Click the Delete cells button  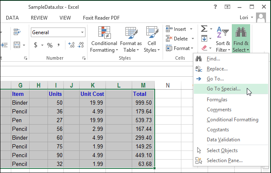177,39
